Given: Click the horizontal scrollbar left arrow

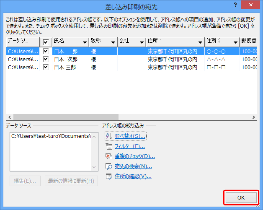Looking at the screenshot, I should 10,117.
